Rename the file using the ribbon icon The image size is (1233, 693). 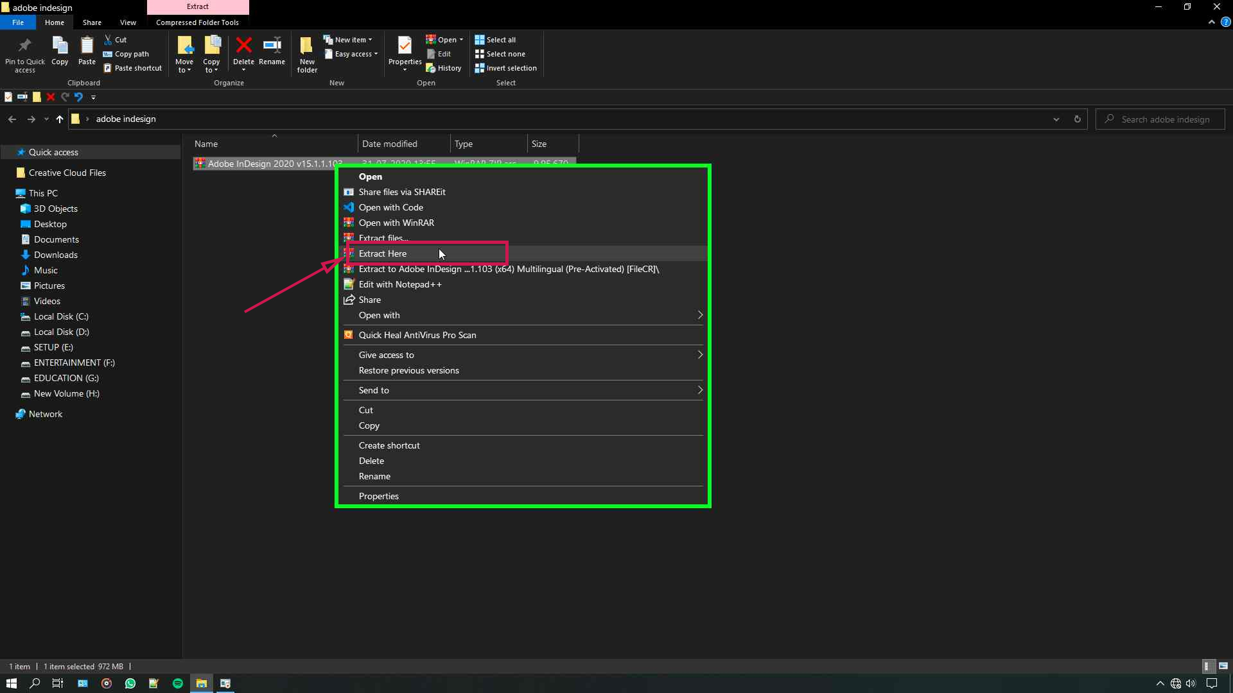(272, 51)
